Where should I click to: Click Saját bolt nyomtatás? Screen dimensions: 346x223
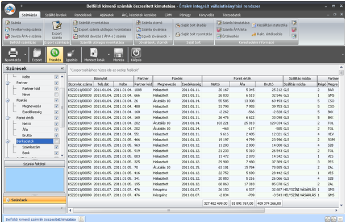click(194, 34)
